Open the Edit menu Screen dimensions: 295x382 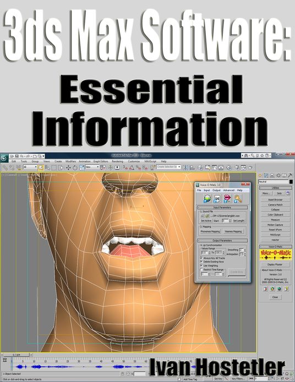(x=14, y=161)
